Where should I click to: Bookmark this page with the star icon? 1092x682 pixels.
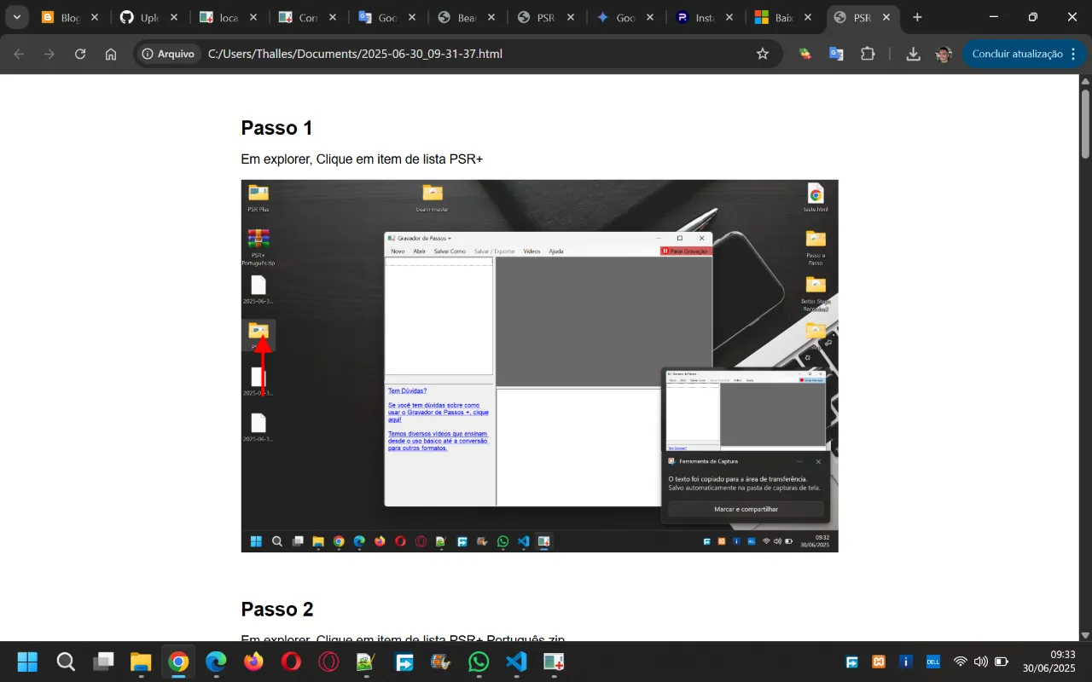[x=763, y=54]
